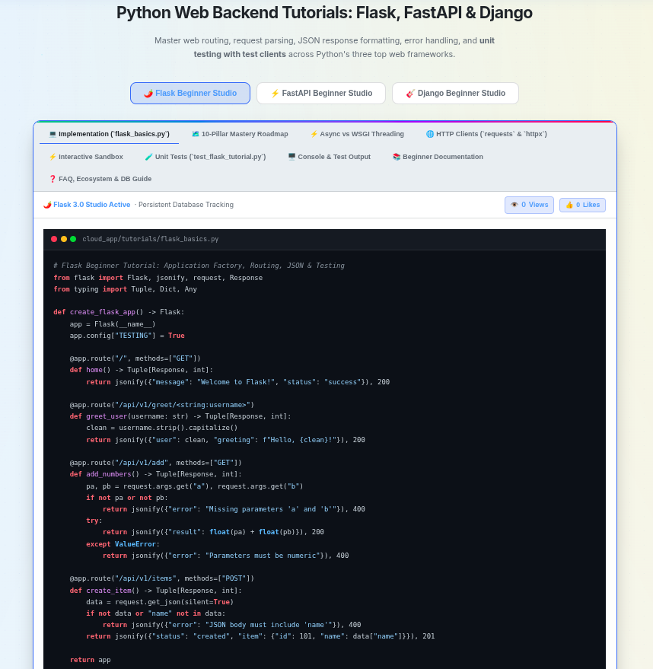Click the 'Missing parameters' error return line
The image size is (653, 669).
234,509
